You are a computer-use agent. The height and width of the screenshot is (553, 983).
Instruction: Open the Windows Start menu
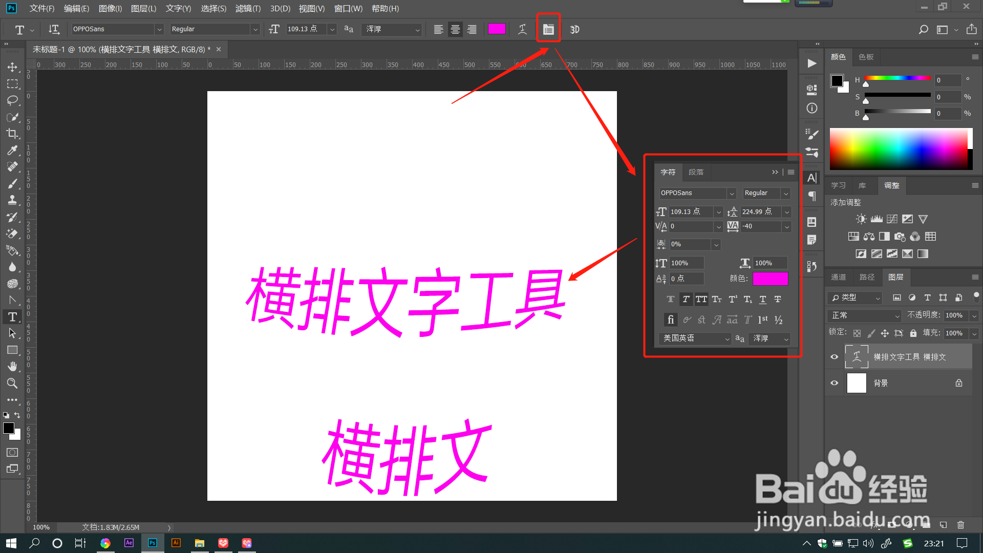tap(11, 543)
